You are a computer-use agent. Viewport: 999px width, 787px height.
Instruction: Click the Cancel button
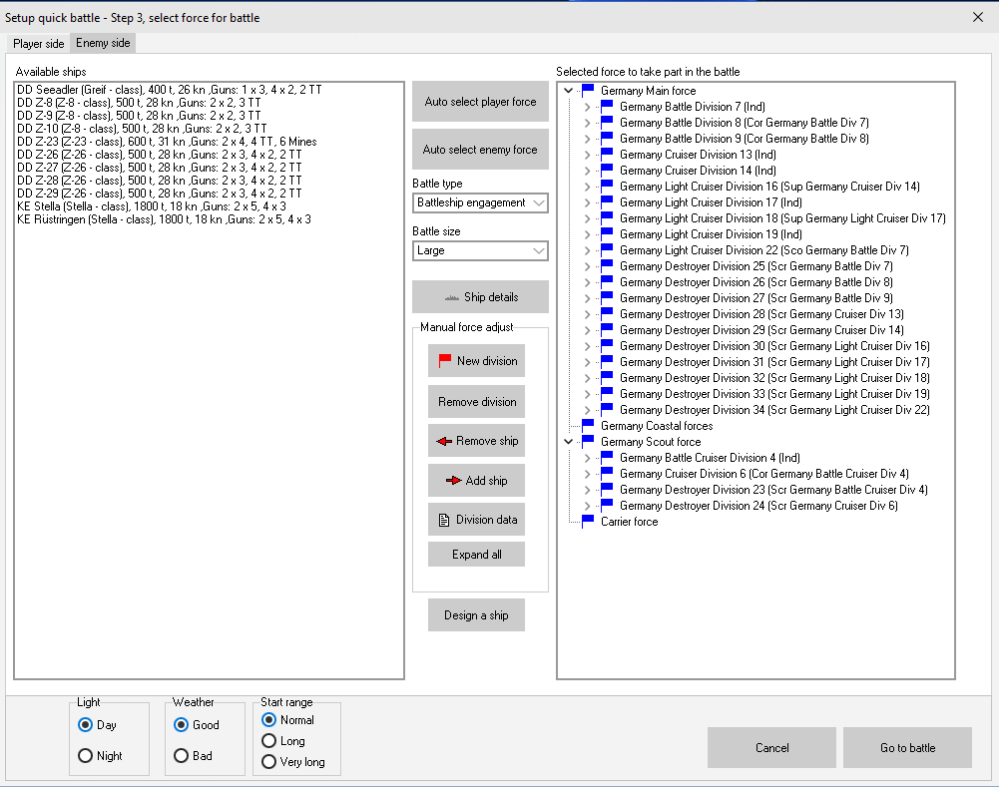771,747
